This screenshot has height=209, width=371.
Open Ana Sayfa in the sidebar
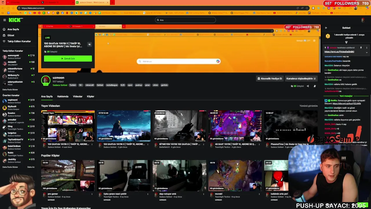pyautogui.click(x=13, y=29)
